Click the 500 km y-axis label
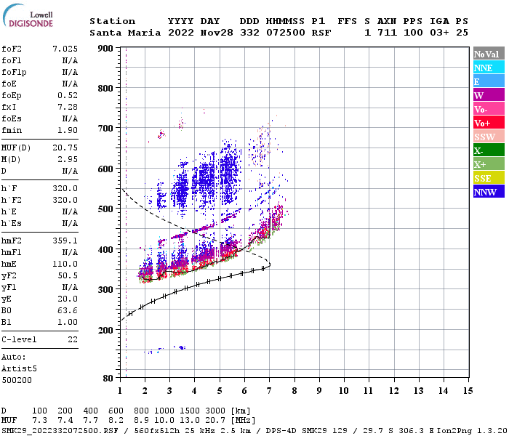This screenshot has height=436, width=509. (105, 209)
